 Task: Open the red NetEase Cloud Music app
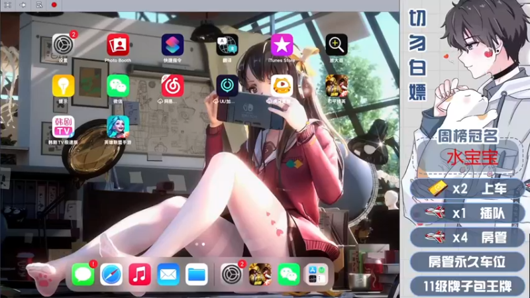pyautogui.click(x=172, y=86)
